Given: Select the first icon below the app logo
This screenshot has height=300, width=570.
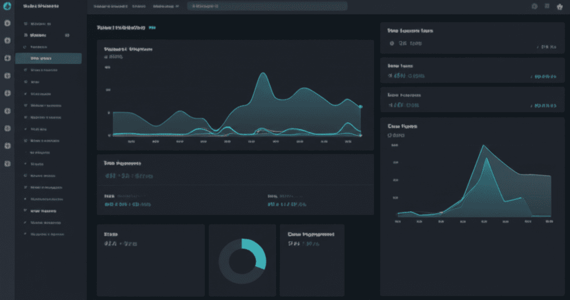Looking at the screenshot, I should click(7, 24).
